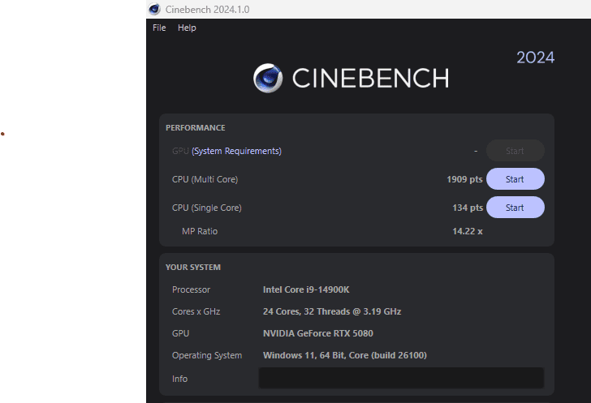
Task: Click the Cinebench 2024.1.0 window title
Action: [x=207, y=10]
